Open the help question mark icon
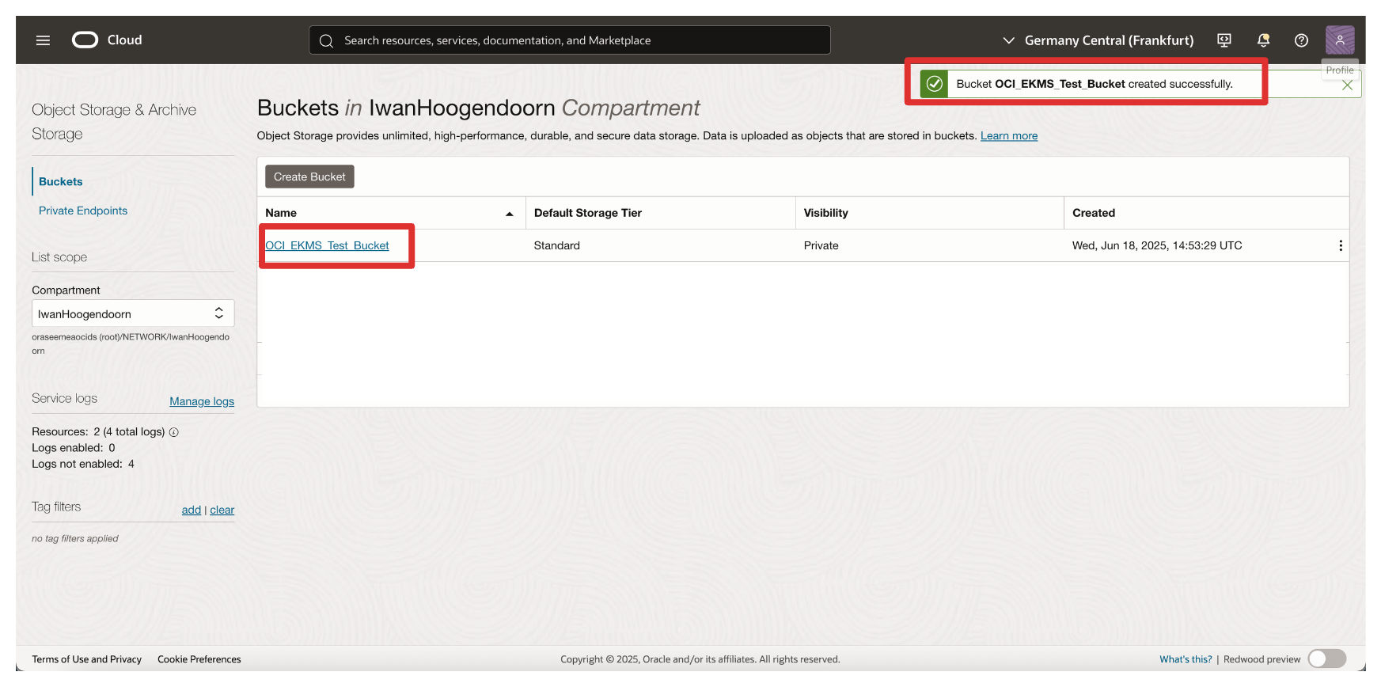The height and width of the screenshot is (687, 1381). pos(1301,40)
